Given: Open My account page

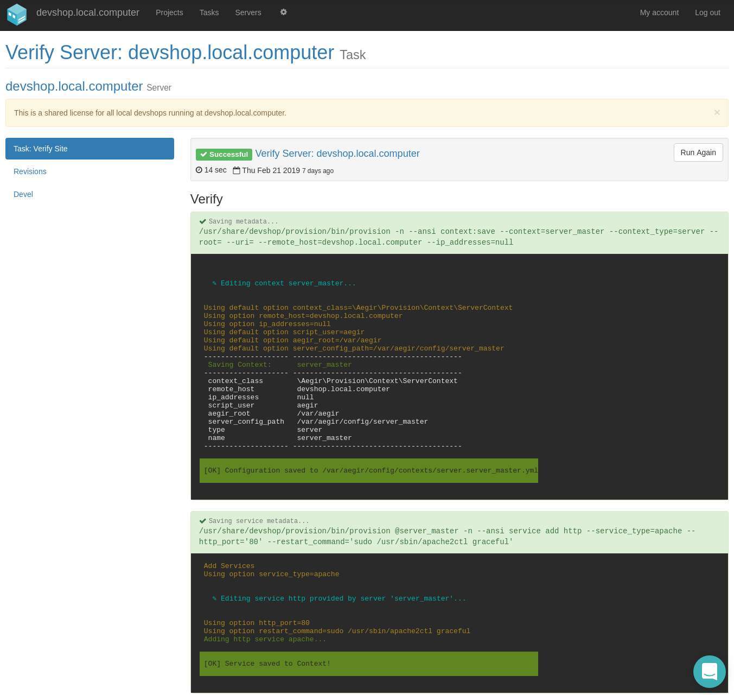Looking at the screenshot, I should coord(659,12).
